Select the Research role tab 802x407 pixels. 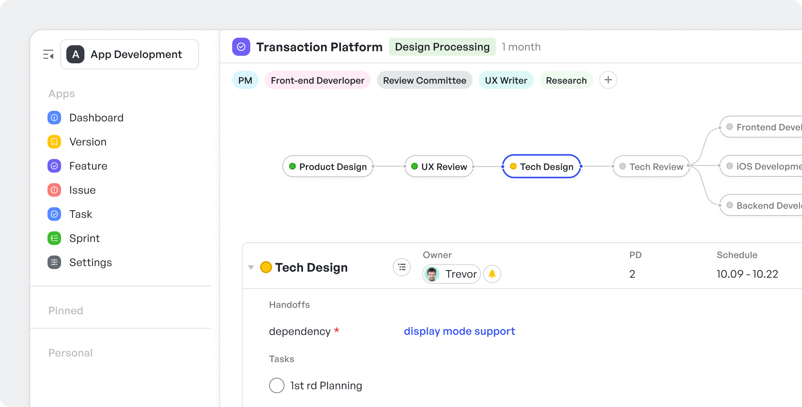click(566, 80)
